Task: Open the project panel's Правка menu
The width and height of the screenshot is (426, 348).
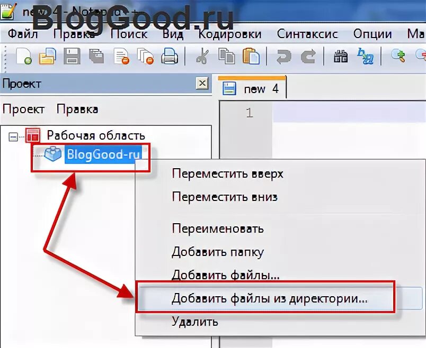Action: tap(77, 109)
